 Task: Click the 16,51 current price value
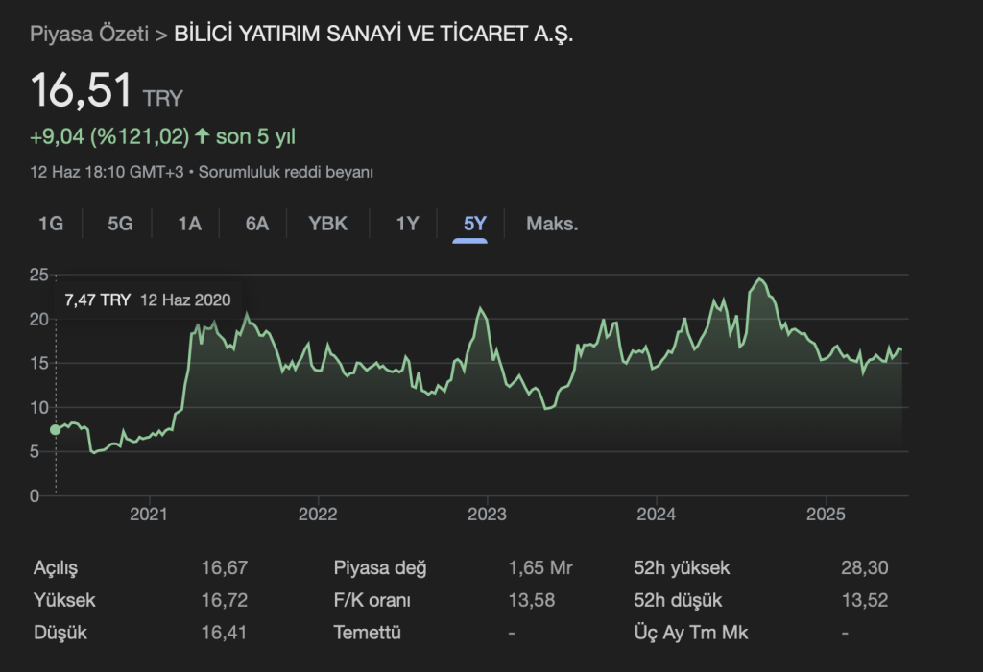(x=82, y=91)
